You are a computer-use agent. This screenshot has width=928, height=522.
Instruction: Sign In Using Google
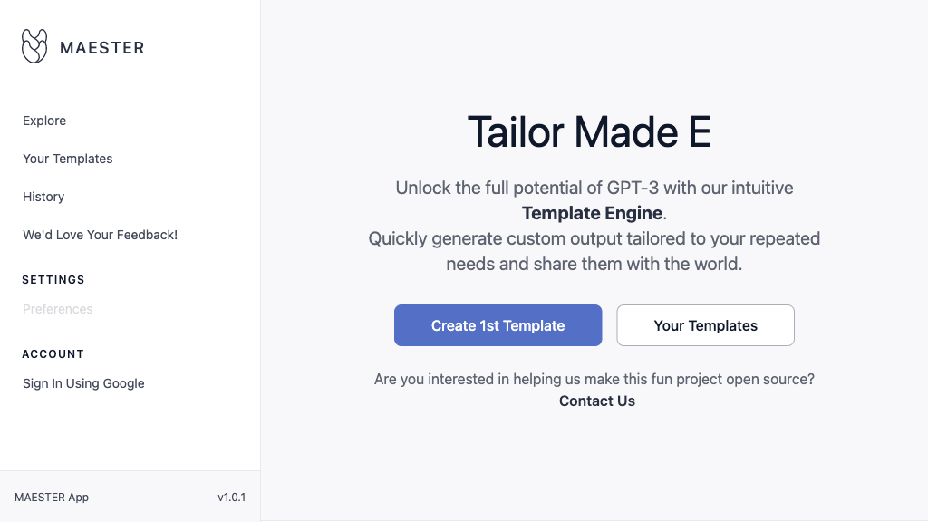click(x=82, y=383)
